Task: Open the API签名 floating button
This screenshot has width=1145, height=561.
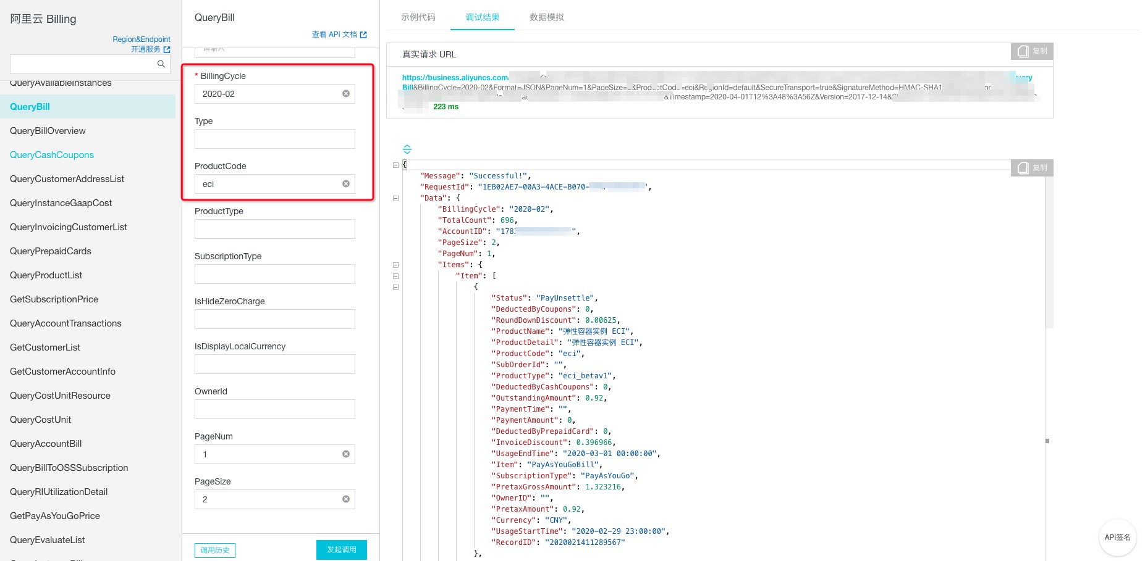Action: pos(1118,538)
